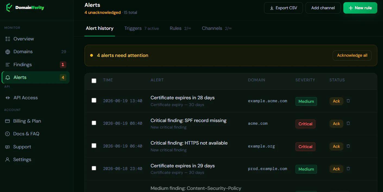Click the DomainVerity shield logo icon
The image size is (383, 192).
[x=10, y=8]
